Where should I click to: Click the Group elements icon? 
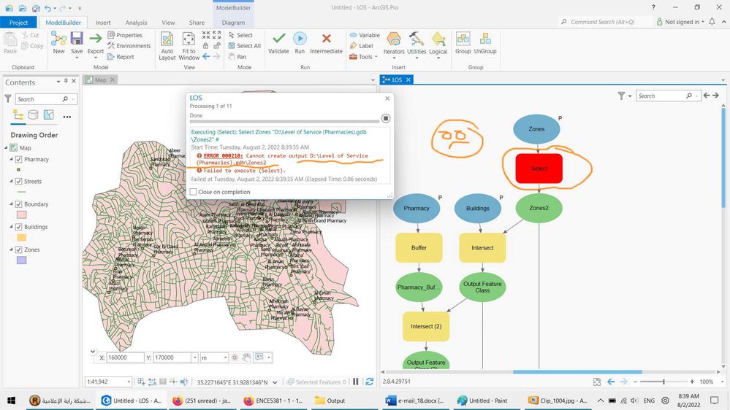point(463,39)
